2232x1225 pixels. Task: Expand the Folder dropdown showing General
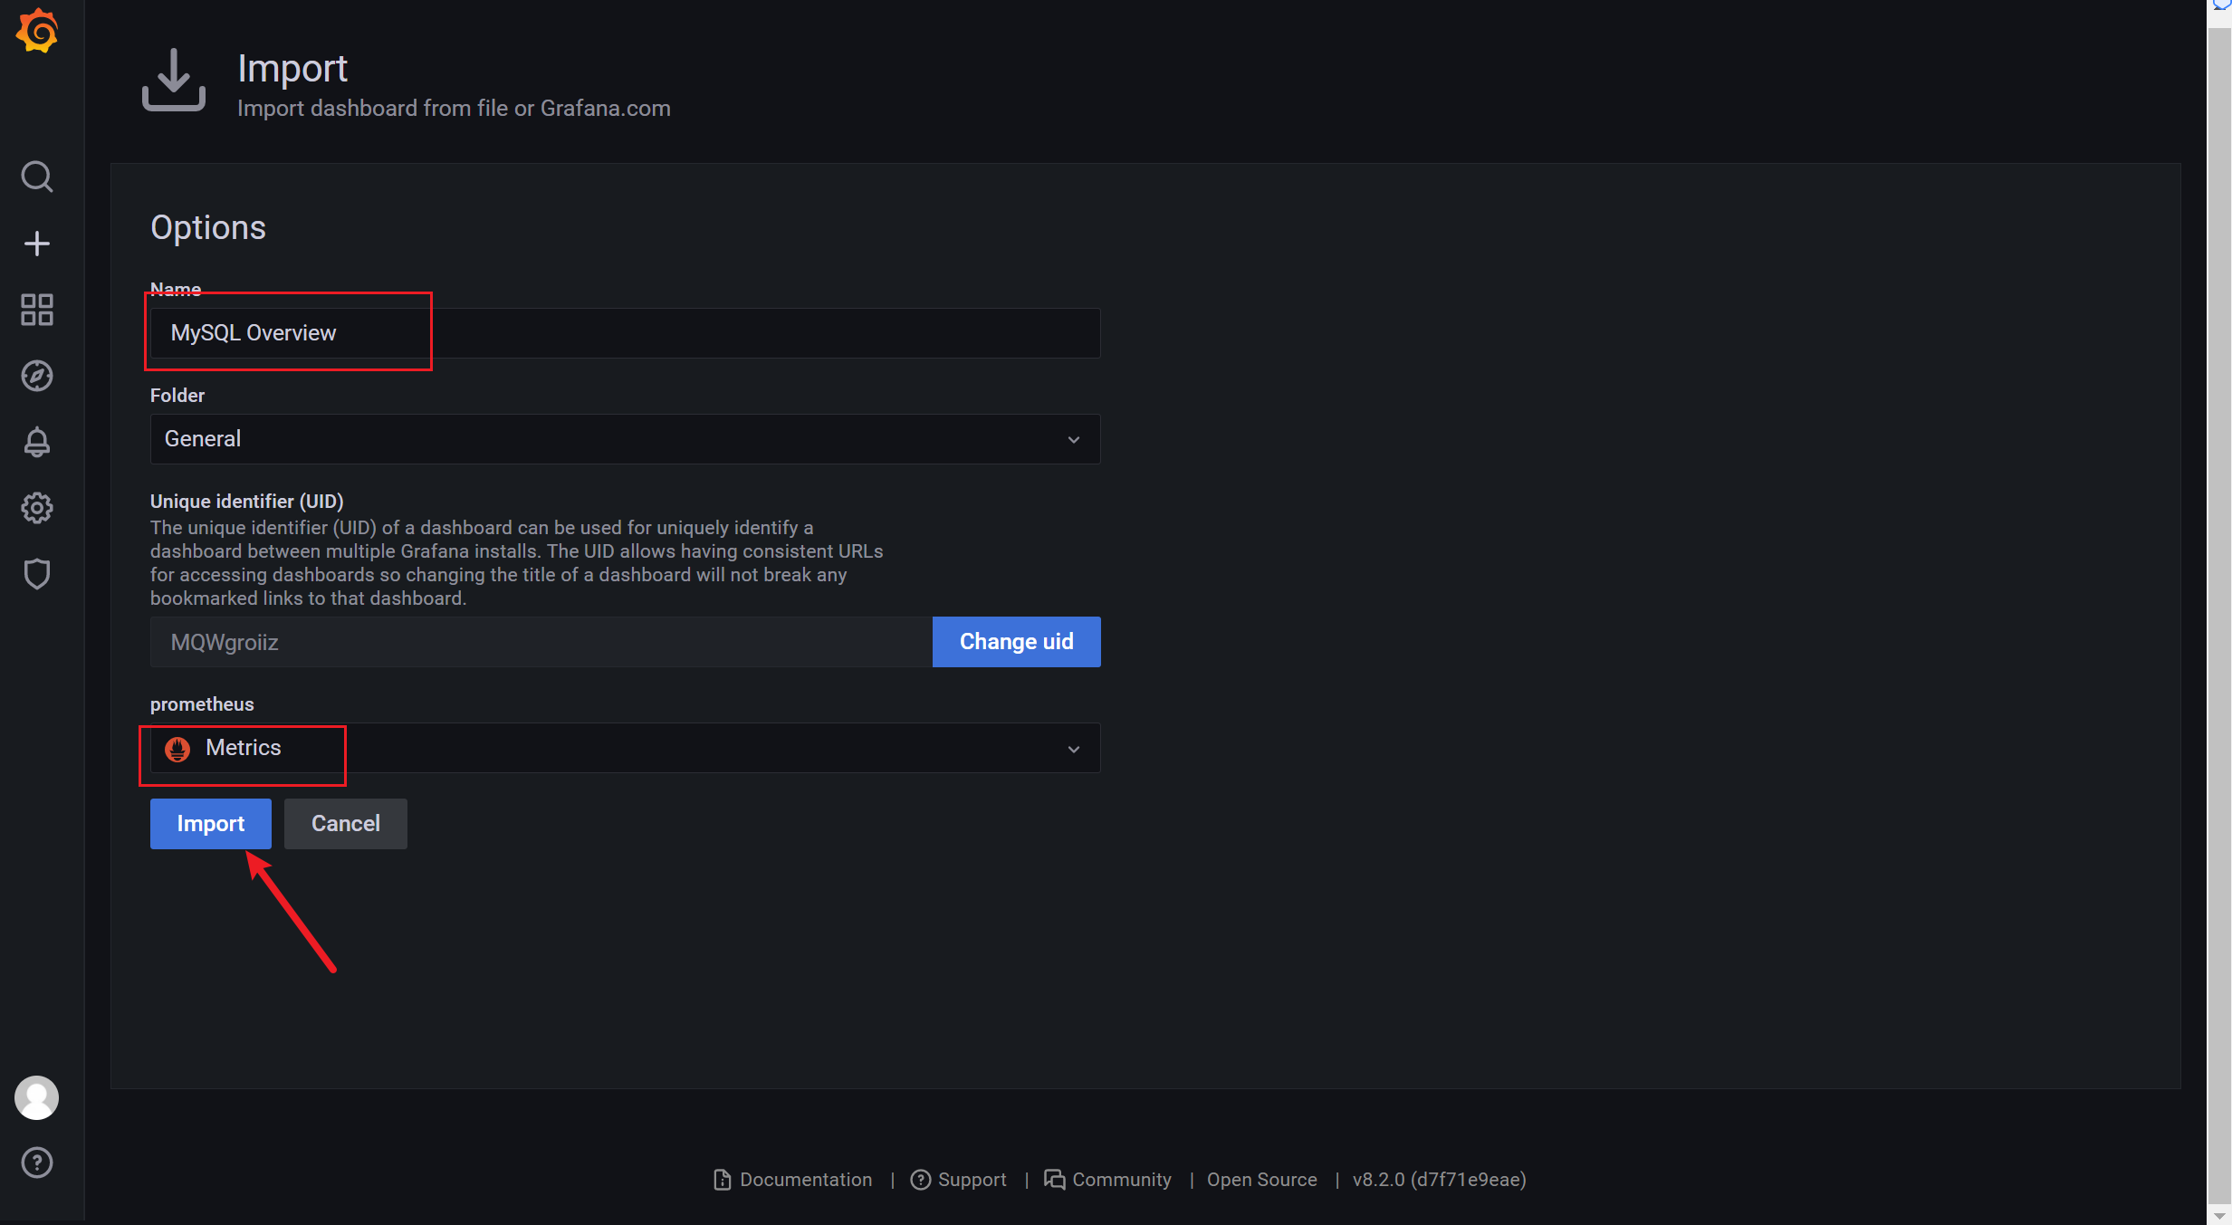coord(625,439)
